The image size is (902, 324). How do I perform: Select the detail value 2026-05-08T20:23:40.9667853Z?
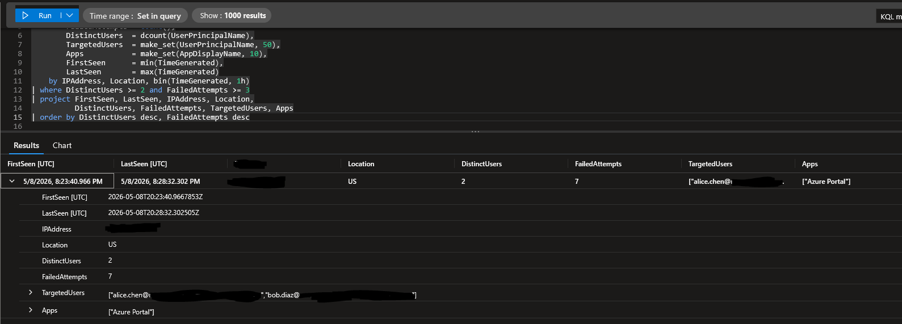pos(156,197)
